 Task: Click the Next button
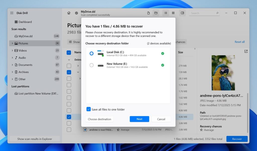click(139, 119)
